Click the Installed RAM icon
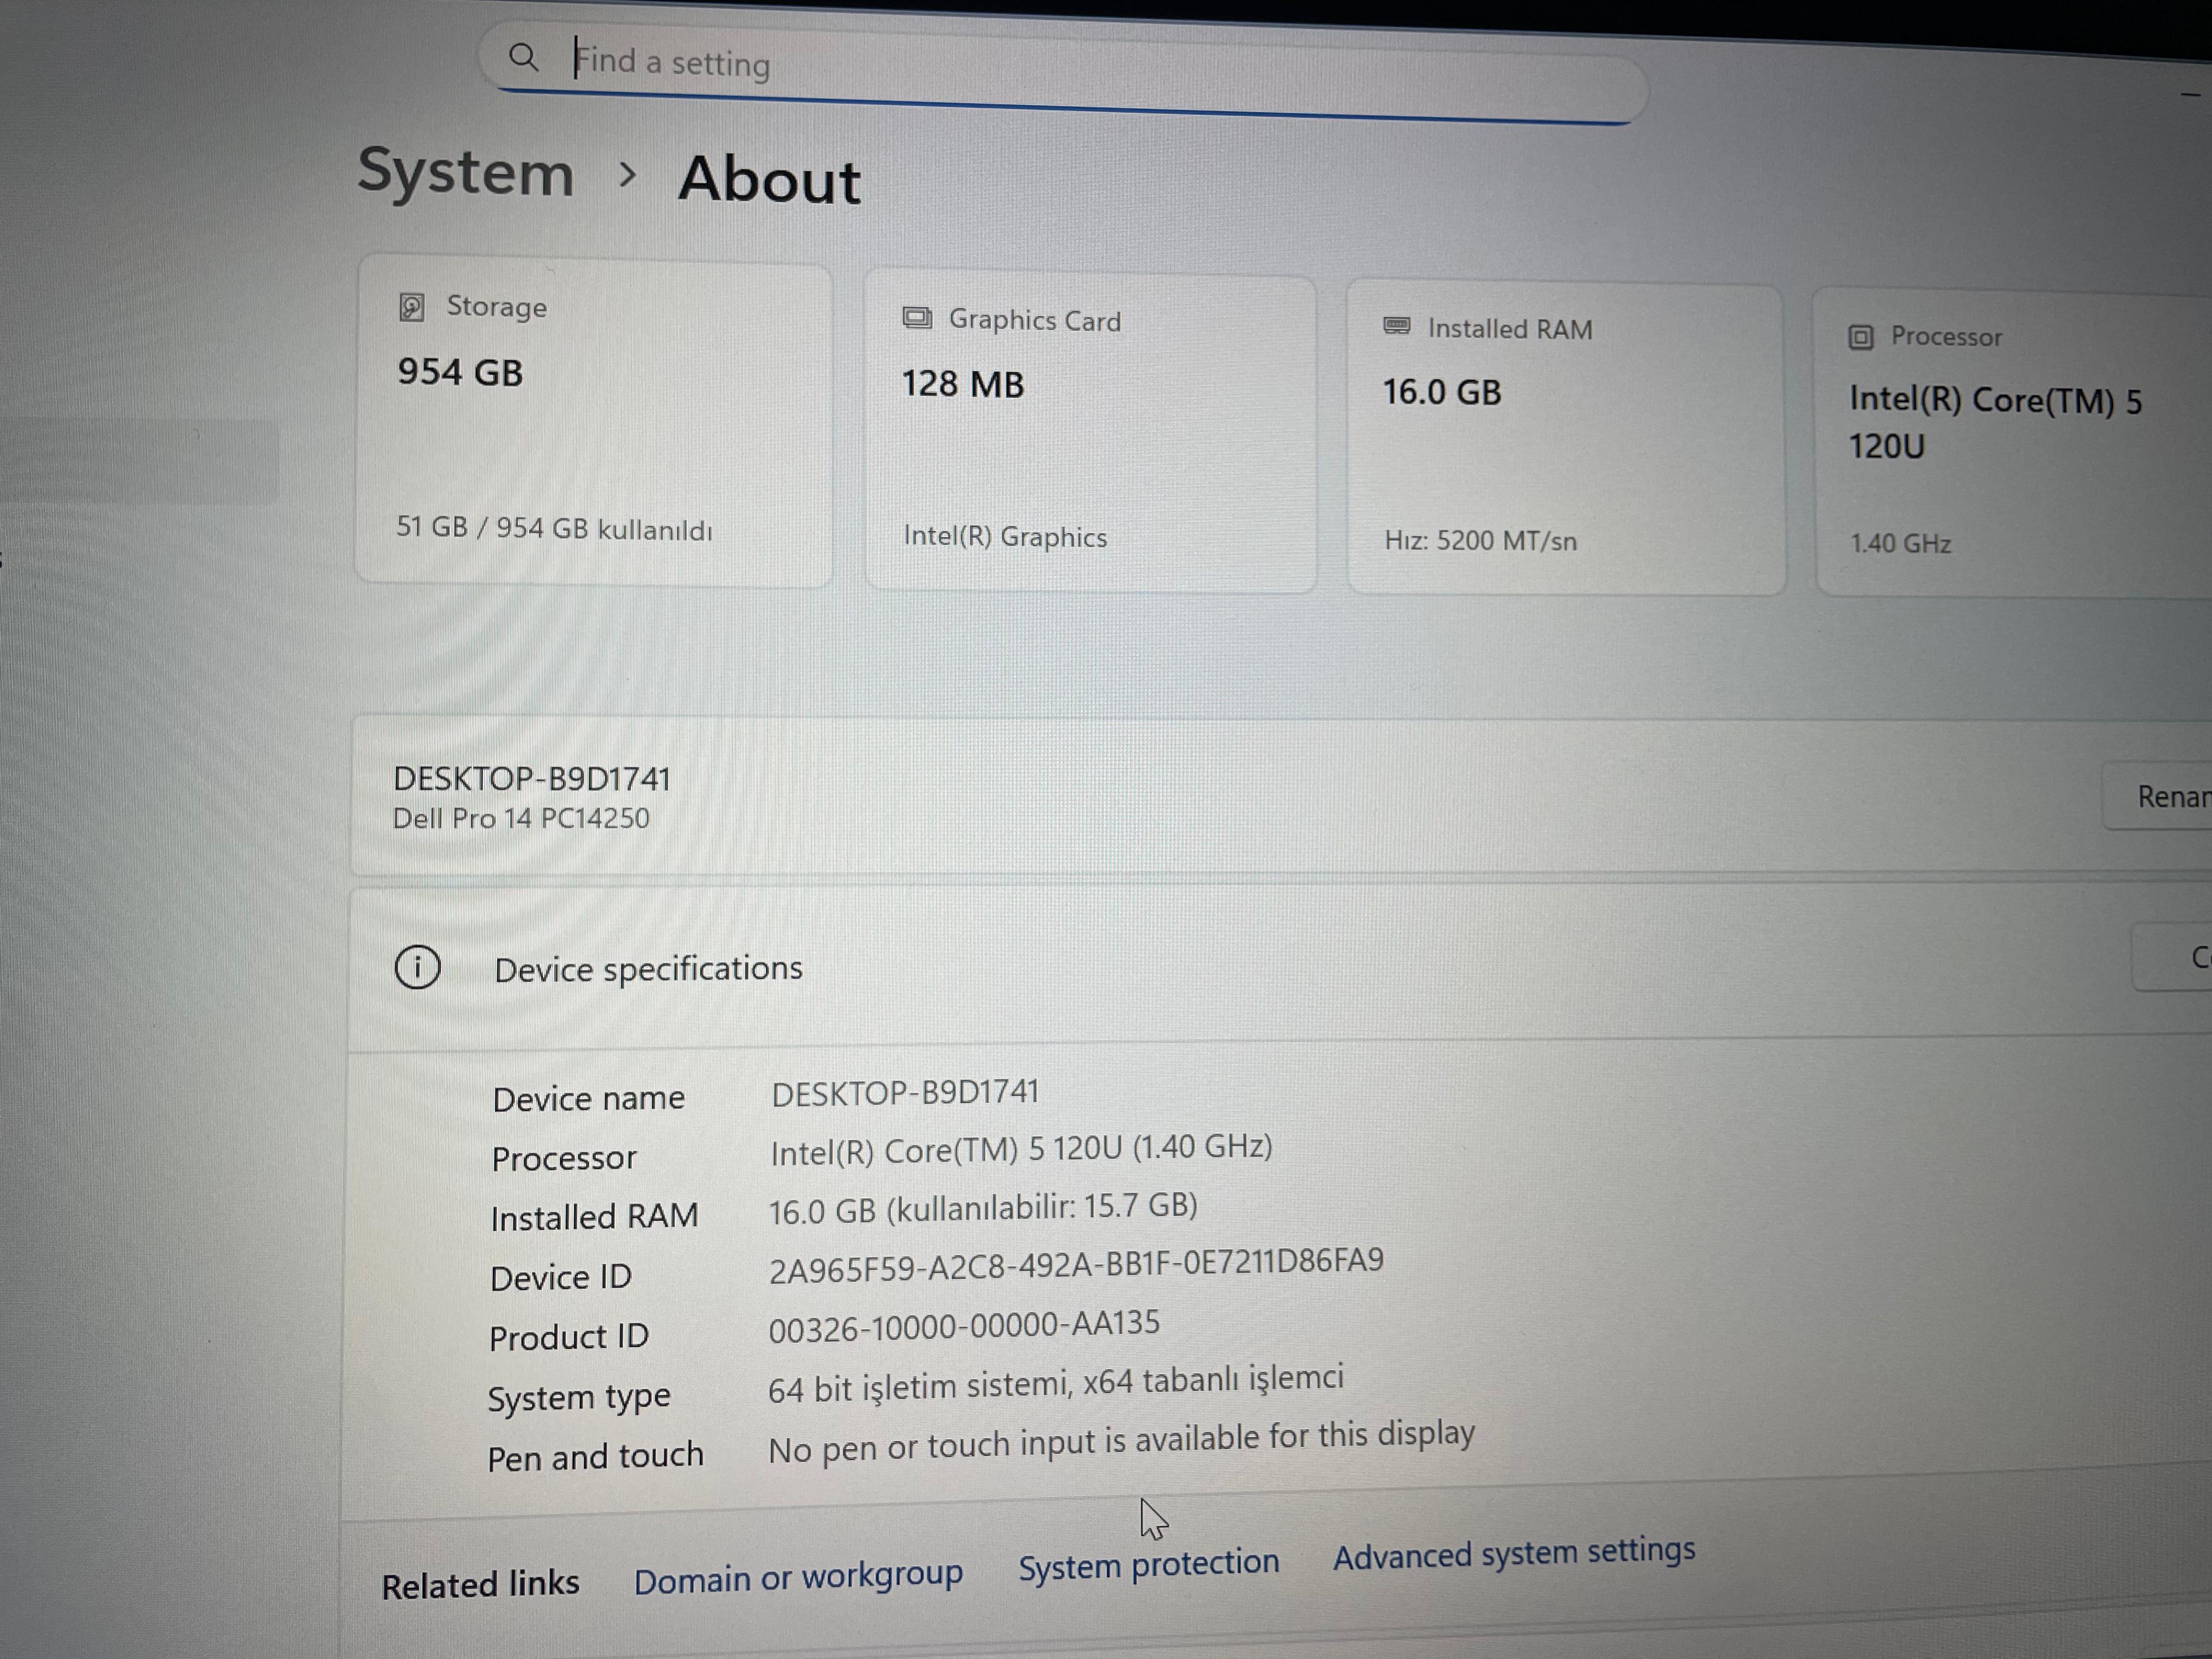2212x1659 pixels. 1396,326
